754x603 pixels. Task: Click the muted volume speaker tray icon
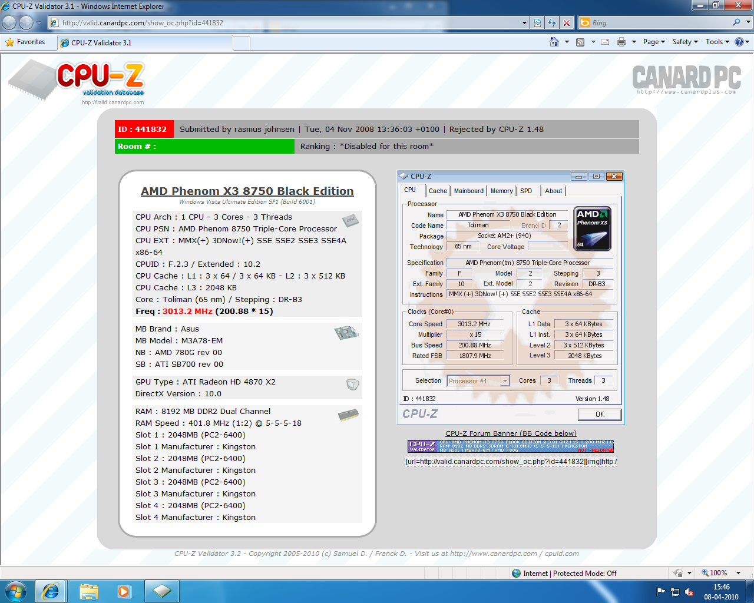(x=689, y=592)
